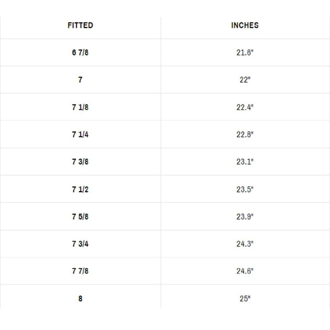Screen dimensions: 330x330
Task: Click the 25" inches measurement cell
Action: (245, 299)
